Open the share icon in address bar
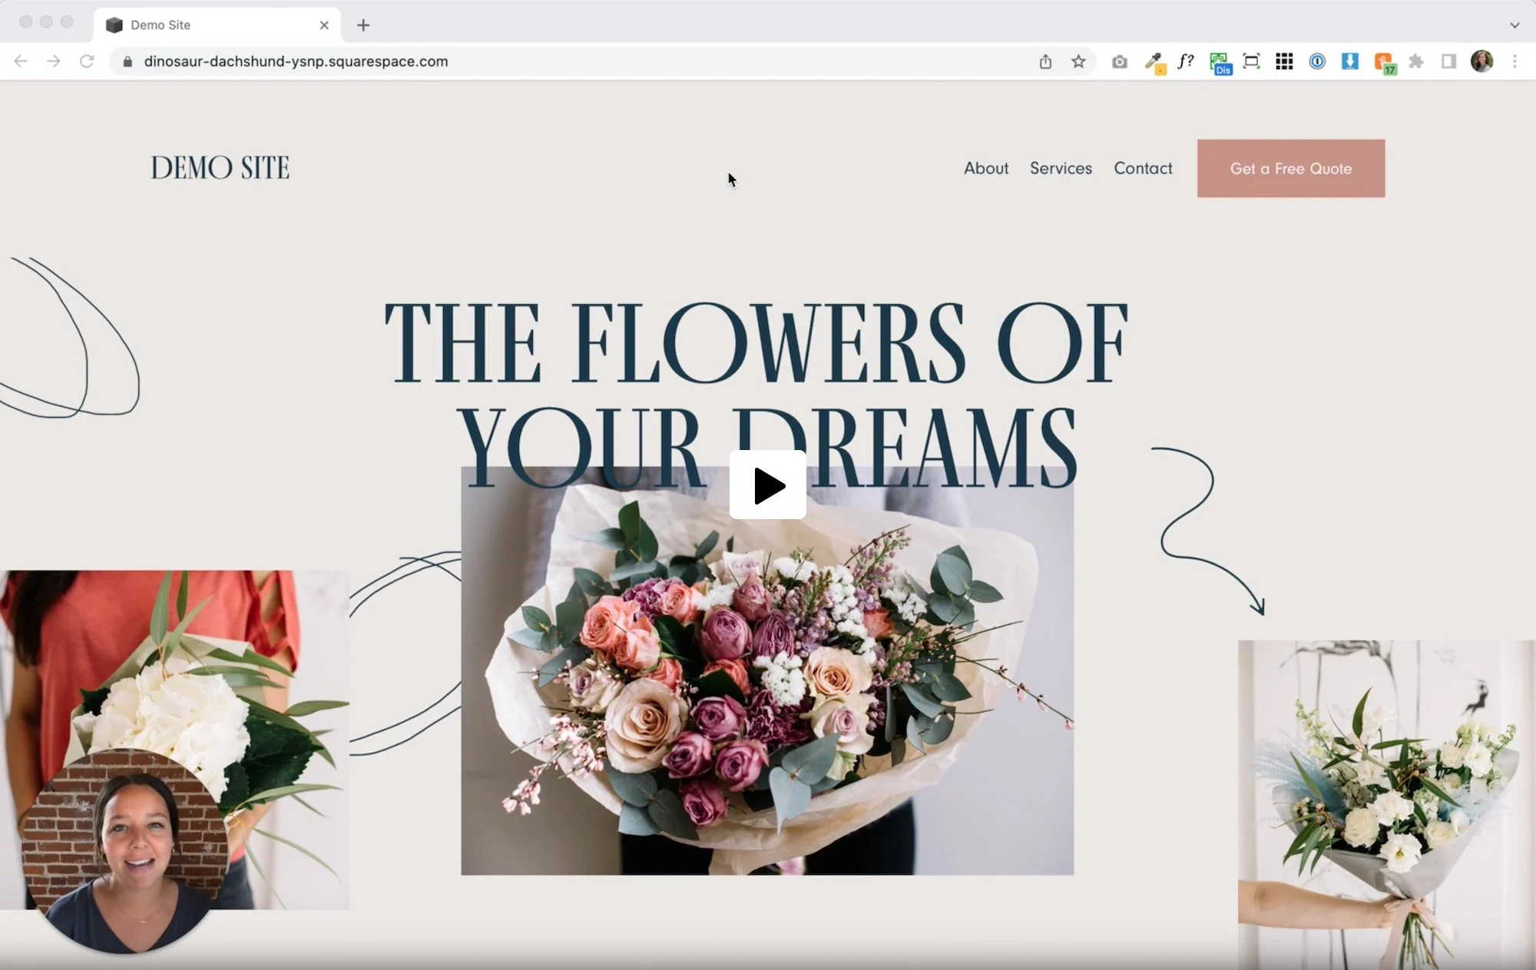The height and width of the screenshot is (970, 1536). click(1044, 61)
